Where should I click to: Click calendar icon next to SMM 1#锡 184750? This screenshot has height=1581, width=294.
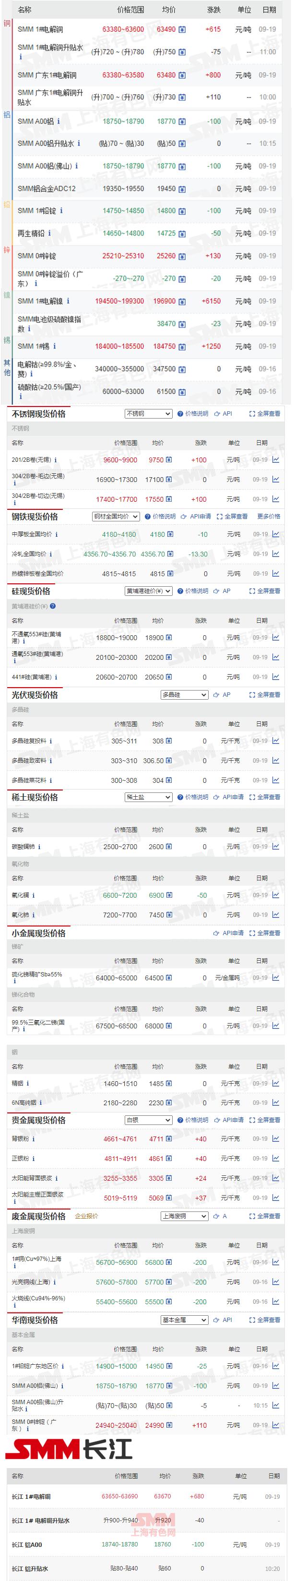pos(182,347)
